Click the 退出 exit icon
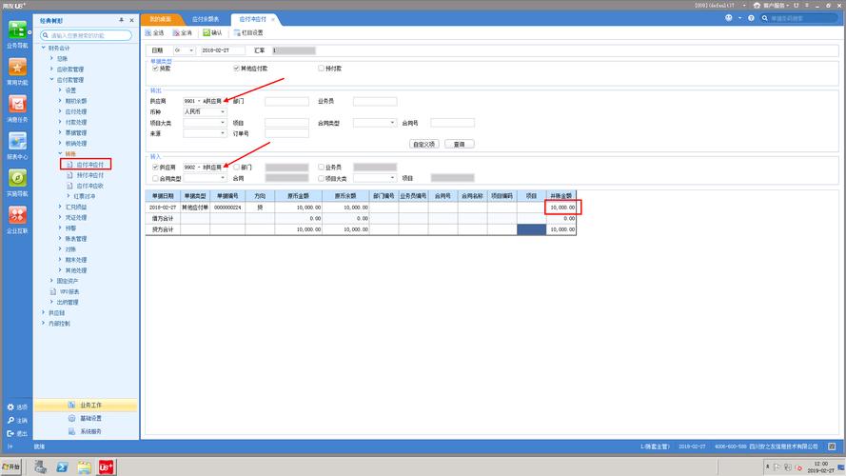The height and width of the screenshot is (476, 846). click(10, 433)
